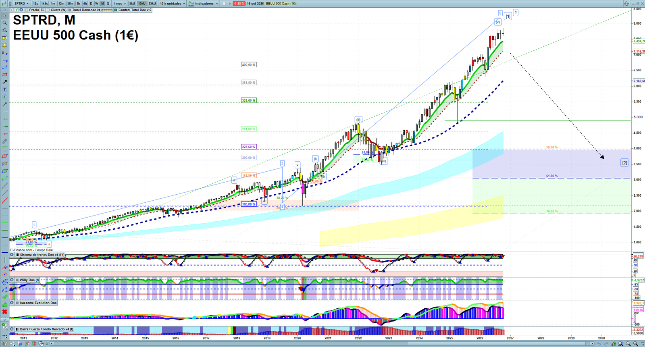Screen dimensions: 645x347
Task: Toggle the Cierre (W) checkbox
Action: click(x=48, y=10)
